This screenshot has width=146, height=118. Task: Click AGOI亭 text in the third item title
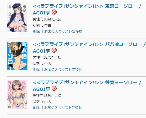tap(41, 89)
